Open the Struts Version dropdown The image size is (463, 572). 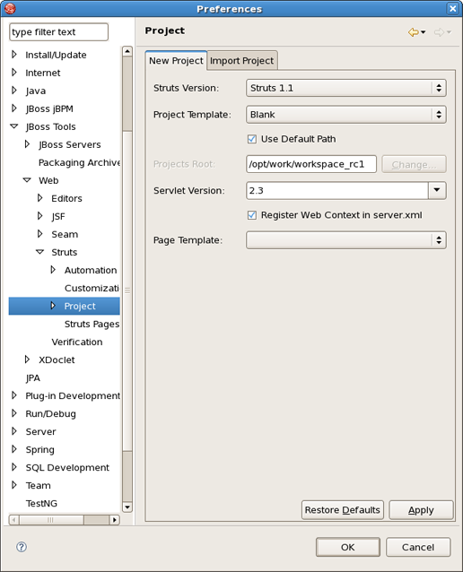345,88
